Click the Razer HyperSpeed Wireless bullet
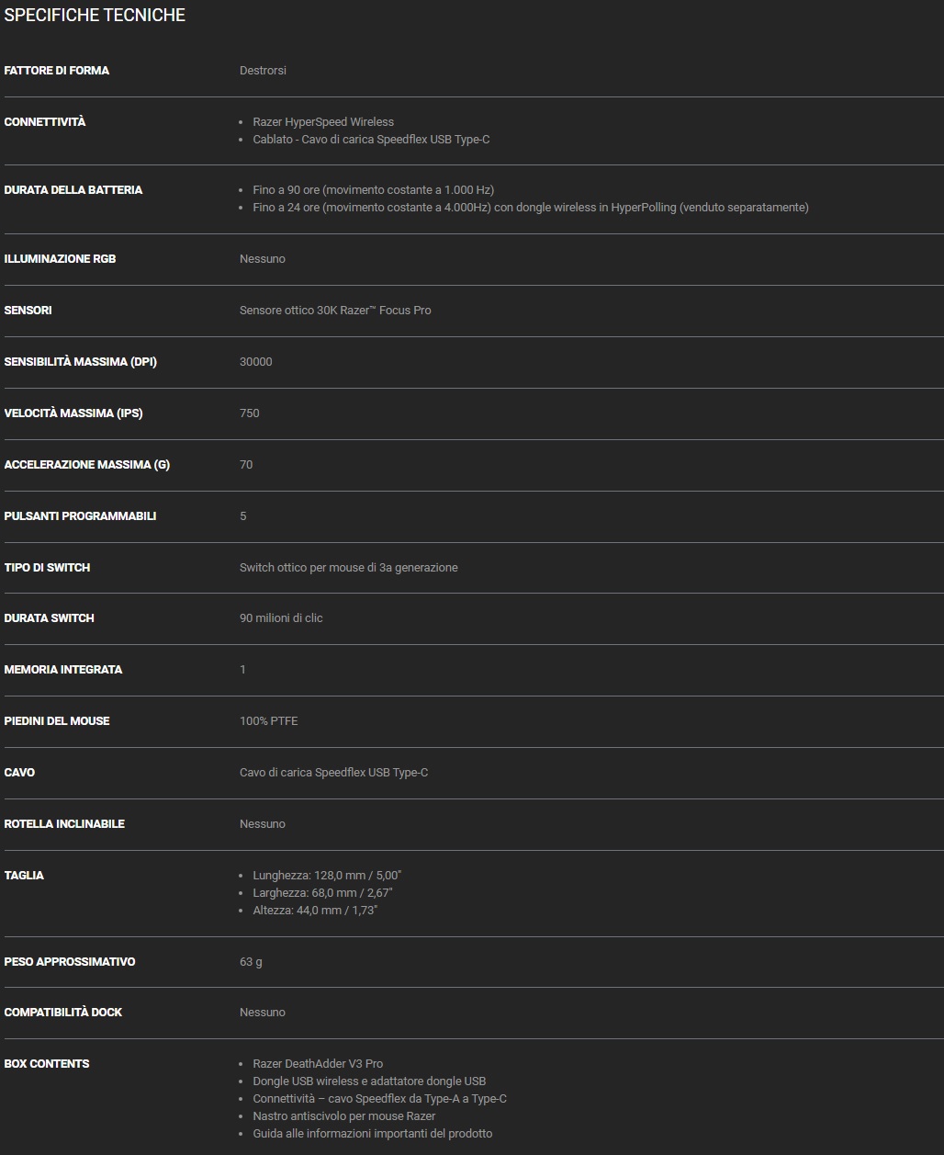The image size is (944, 1155). click(323, 122)
